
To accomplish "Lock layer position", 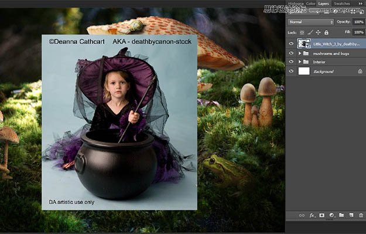I will (318, 32).
